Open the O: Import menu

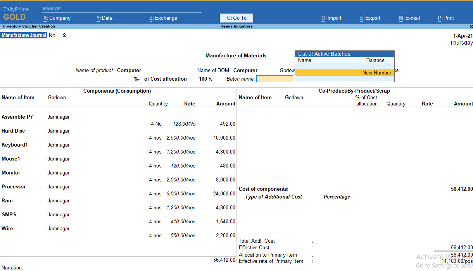tap(331, 18)
